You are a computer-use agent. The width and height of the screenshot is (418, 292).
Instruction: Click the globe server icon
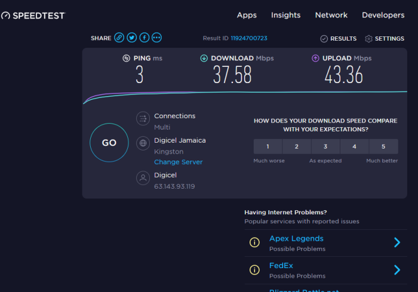pyautogui.click(x=143, y=143)
